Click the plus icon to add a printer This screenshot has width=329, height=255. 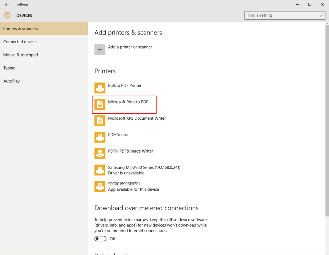[x=100, y=49]
